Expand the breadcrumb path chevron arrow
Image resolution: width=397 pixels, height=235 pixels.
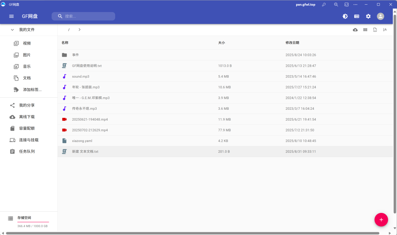[79, 30]
